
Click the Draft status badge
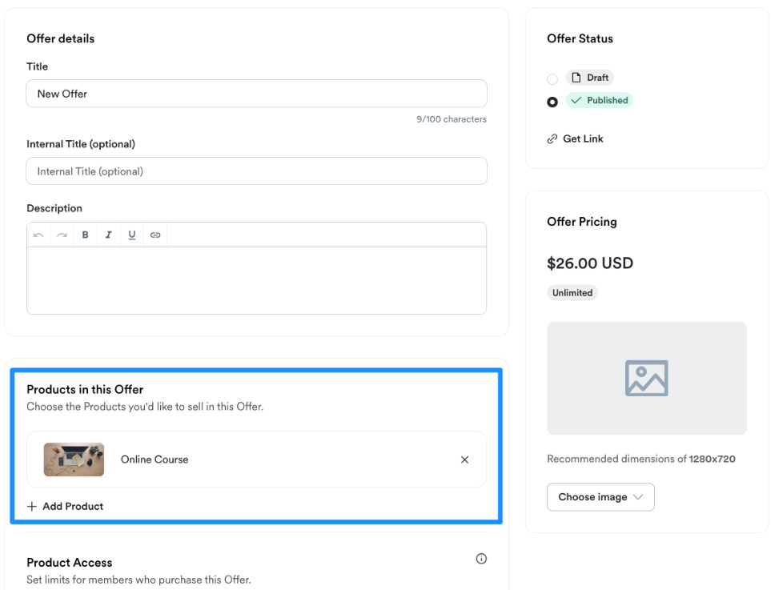(x=590, y=78)
